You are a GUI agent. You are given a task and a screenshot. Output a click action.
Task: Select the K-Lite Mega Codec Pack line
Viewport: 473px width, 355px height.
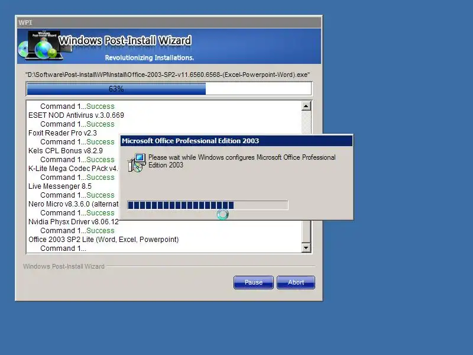(73, 169)
